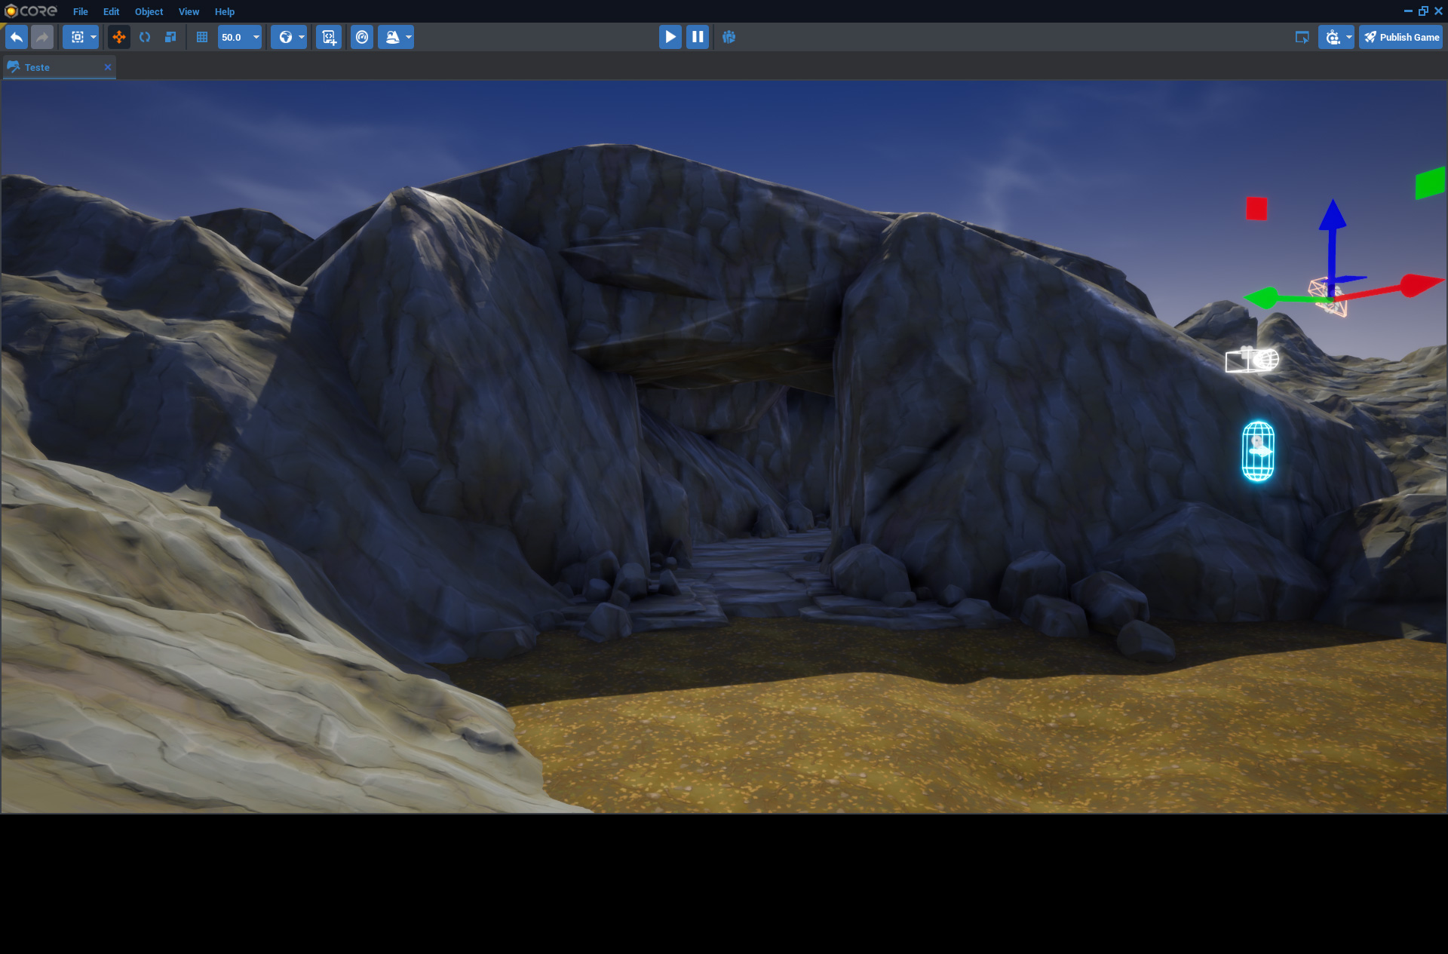Open the camera view settings icon
This screenshot has width=1448, height=954.
click(x=1333, y=37)
